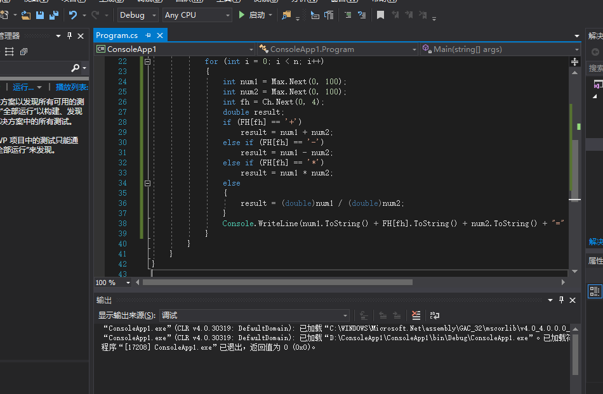Click the exit code message for ConsoleApp1.exe
The image size is (603, 394).
click(208, 348)
